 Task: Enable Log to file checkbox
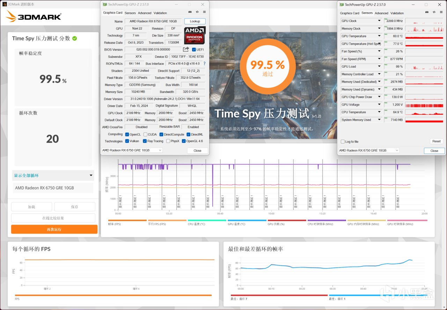click(343, 142)
